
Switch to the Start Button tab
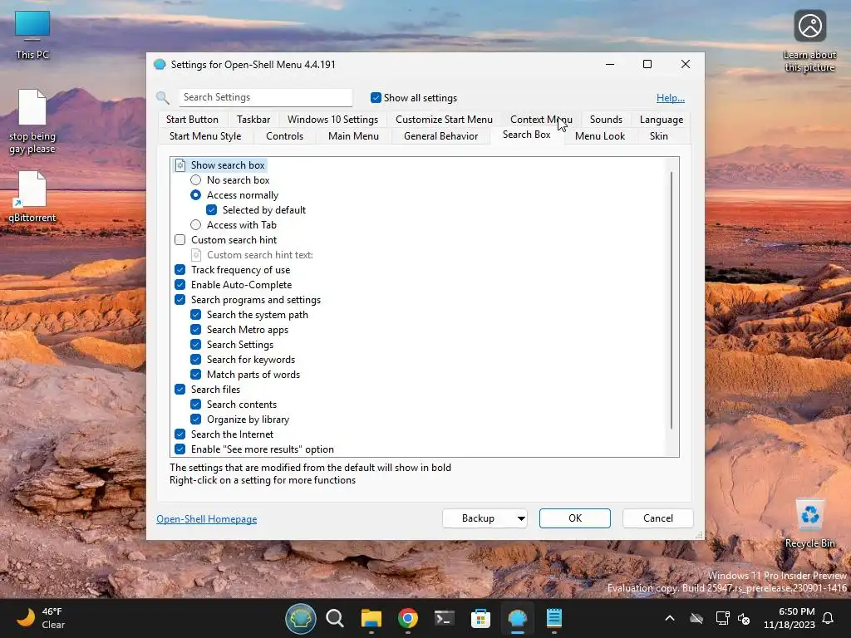point(192,120)
